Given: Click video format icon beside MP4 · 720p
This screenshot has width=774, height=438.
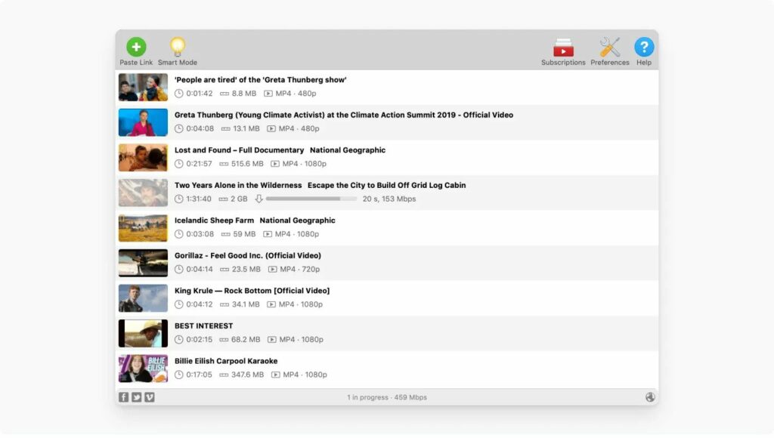Looking at the screenshot, I should pyautogui.click(x=272, y=270).
